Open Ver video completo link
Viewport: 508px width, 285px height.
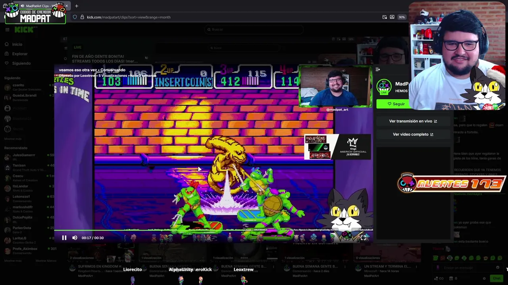pyautogui.click(x=413, y=134)
